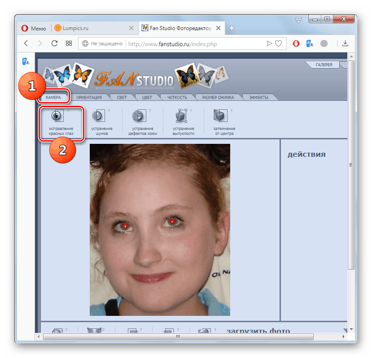Switch to the ОРИЕНТАЦИЯ tab
This screenshot has height=358, width=372.
click(x=89, y=97)
